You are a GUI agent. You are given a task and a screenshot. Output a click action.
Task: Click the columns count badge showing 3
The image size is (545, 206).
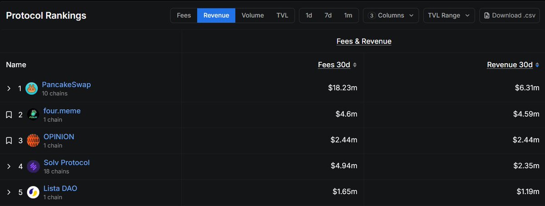click(x=371, y=15)
